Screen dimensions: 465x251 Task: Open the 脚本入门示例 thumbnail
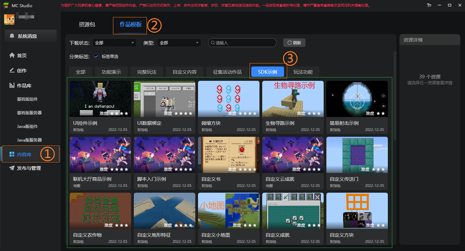(165, 155)
